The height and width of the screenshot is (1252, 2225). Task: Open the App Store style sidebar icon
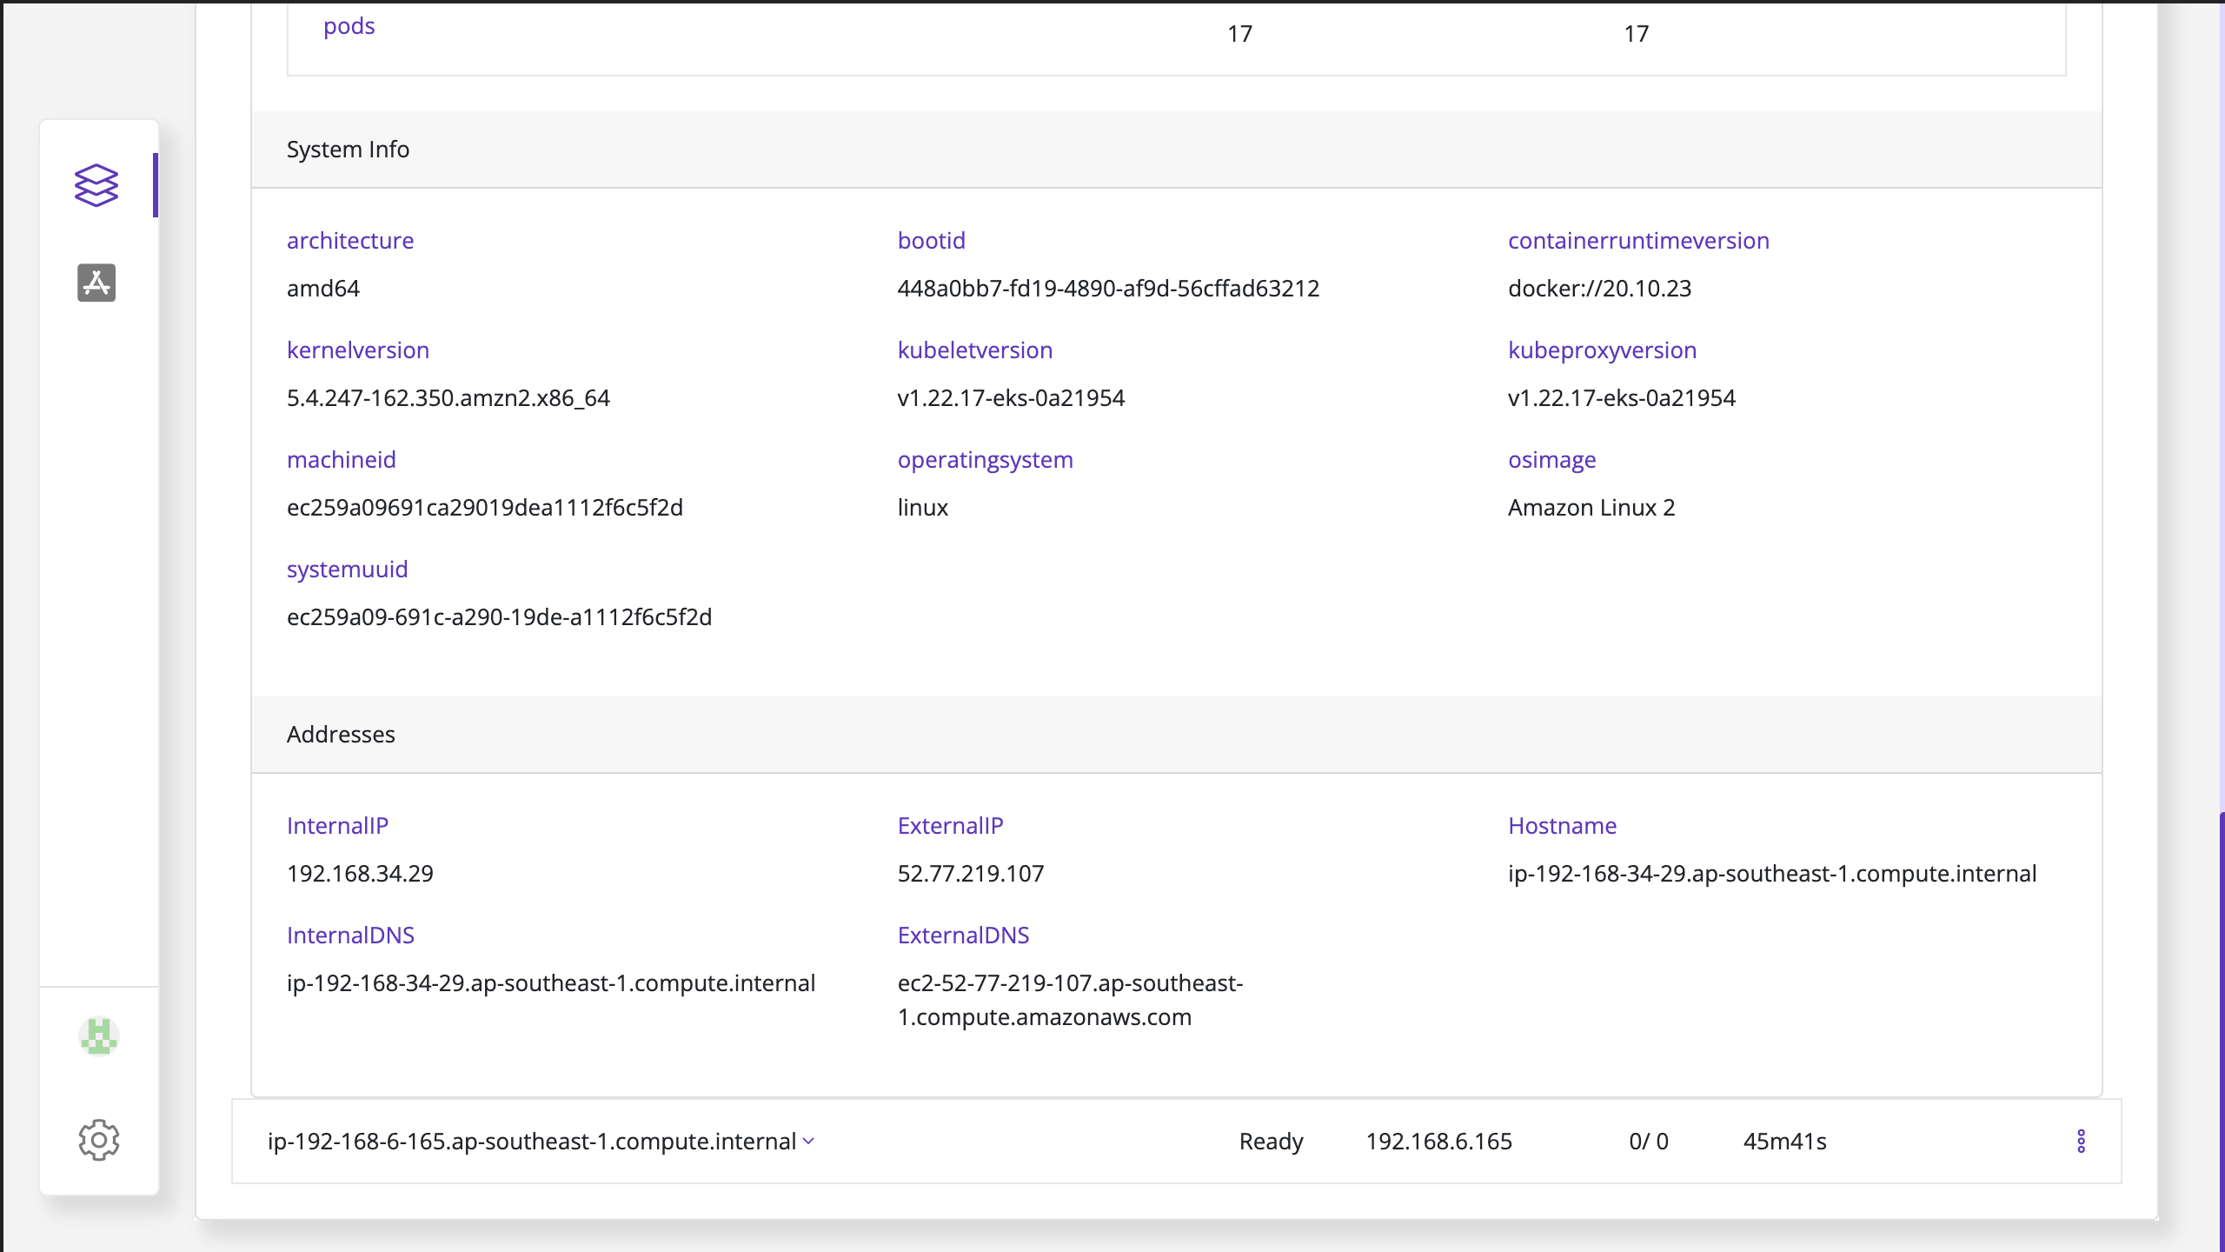click(x=96, y=283)
